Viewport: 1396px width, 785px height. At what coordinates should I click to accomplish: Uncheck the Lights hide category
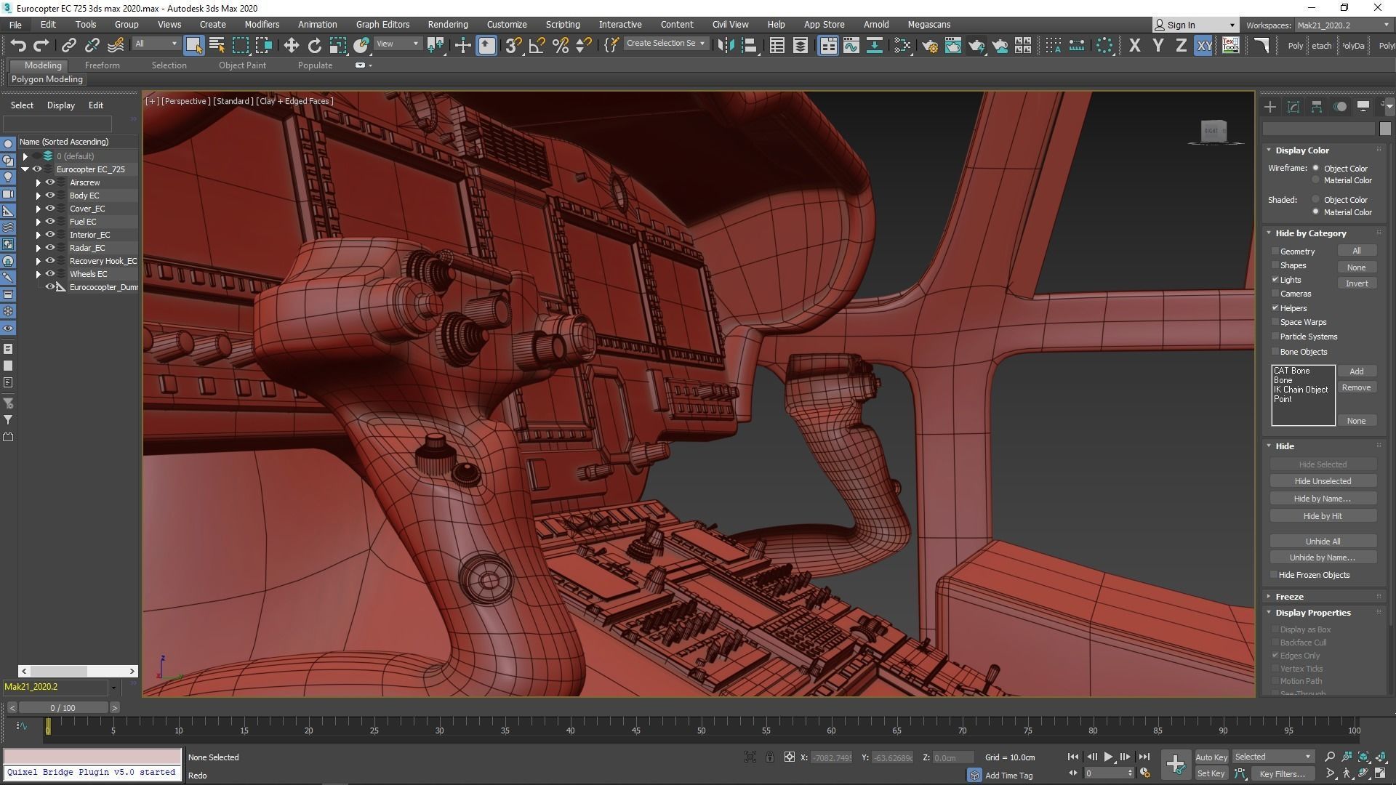1275,279
